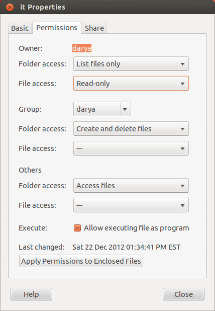
Task: Click the arrow on List files only combo
Action: (x=182, y=64)
